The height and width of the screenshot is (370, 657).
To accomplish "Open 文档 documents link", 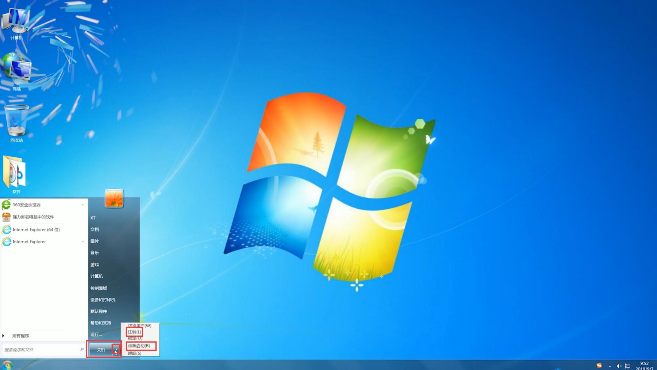I will point(94,229).
